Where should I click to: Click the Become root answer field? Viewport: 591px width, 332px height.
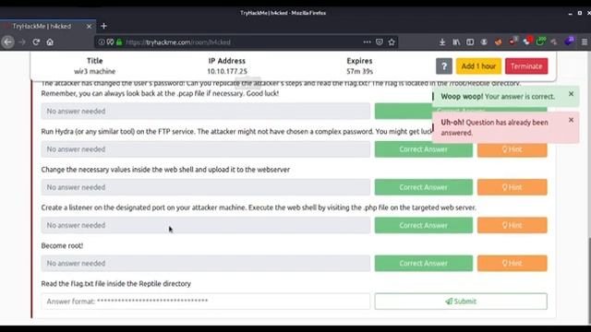206,263
